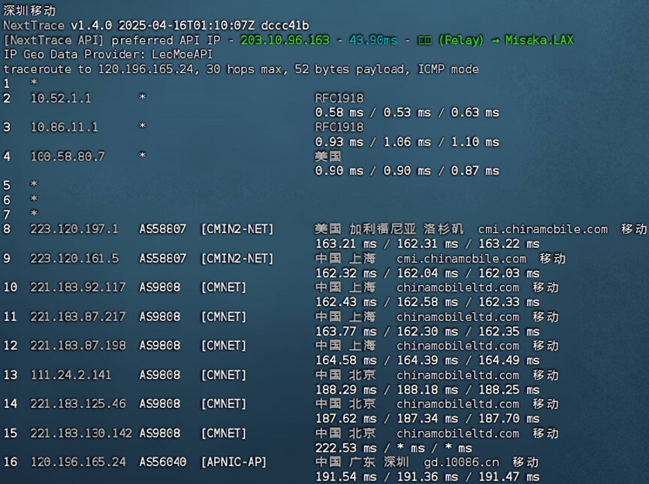Click AS58807 on hop 9 row
Screen dimensions: 649x484
(163, 259)
